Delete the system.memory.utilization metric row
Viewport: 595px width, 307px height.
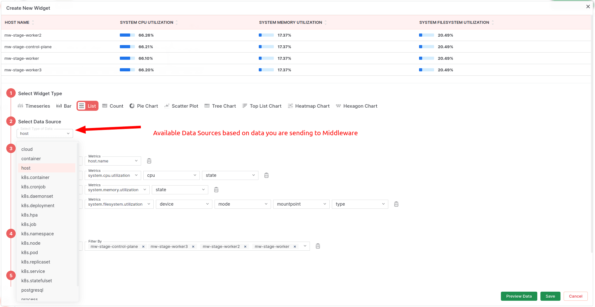216,189
